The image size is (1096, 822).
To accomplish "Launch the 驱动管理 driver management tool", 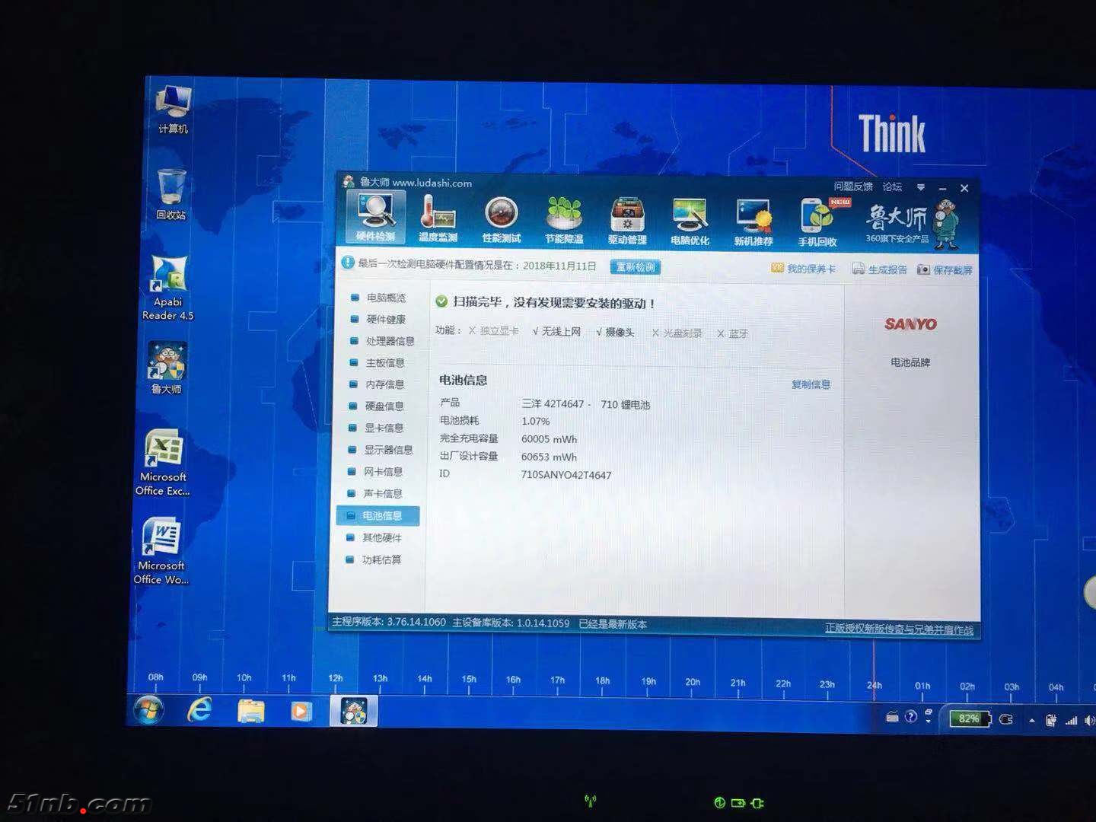I will click(x=627, y=220).
